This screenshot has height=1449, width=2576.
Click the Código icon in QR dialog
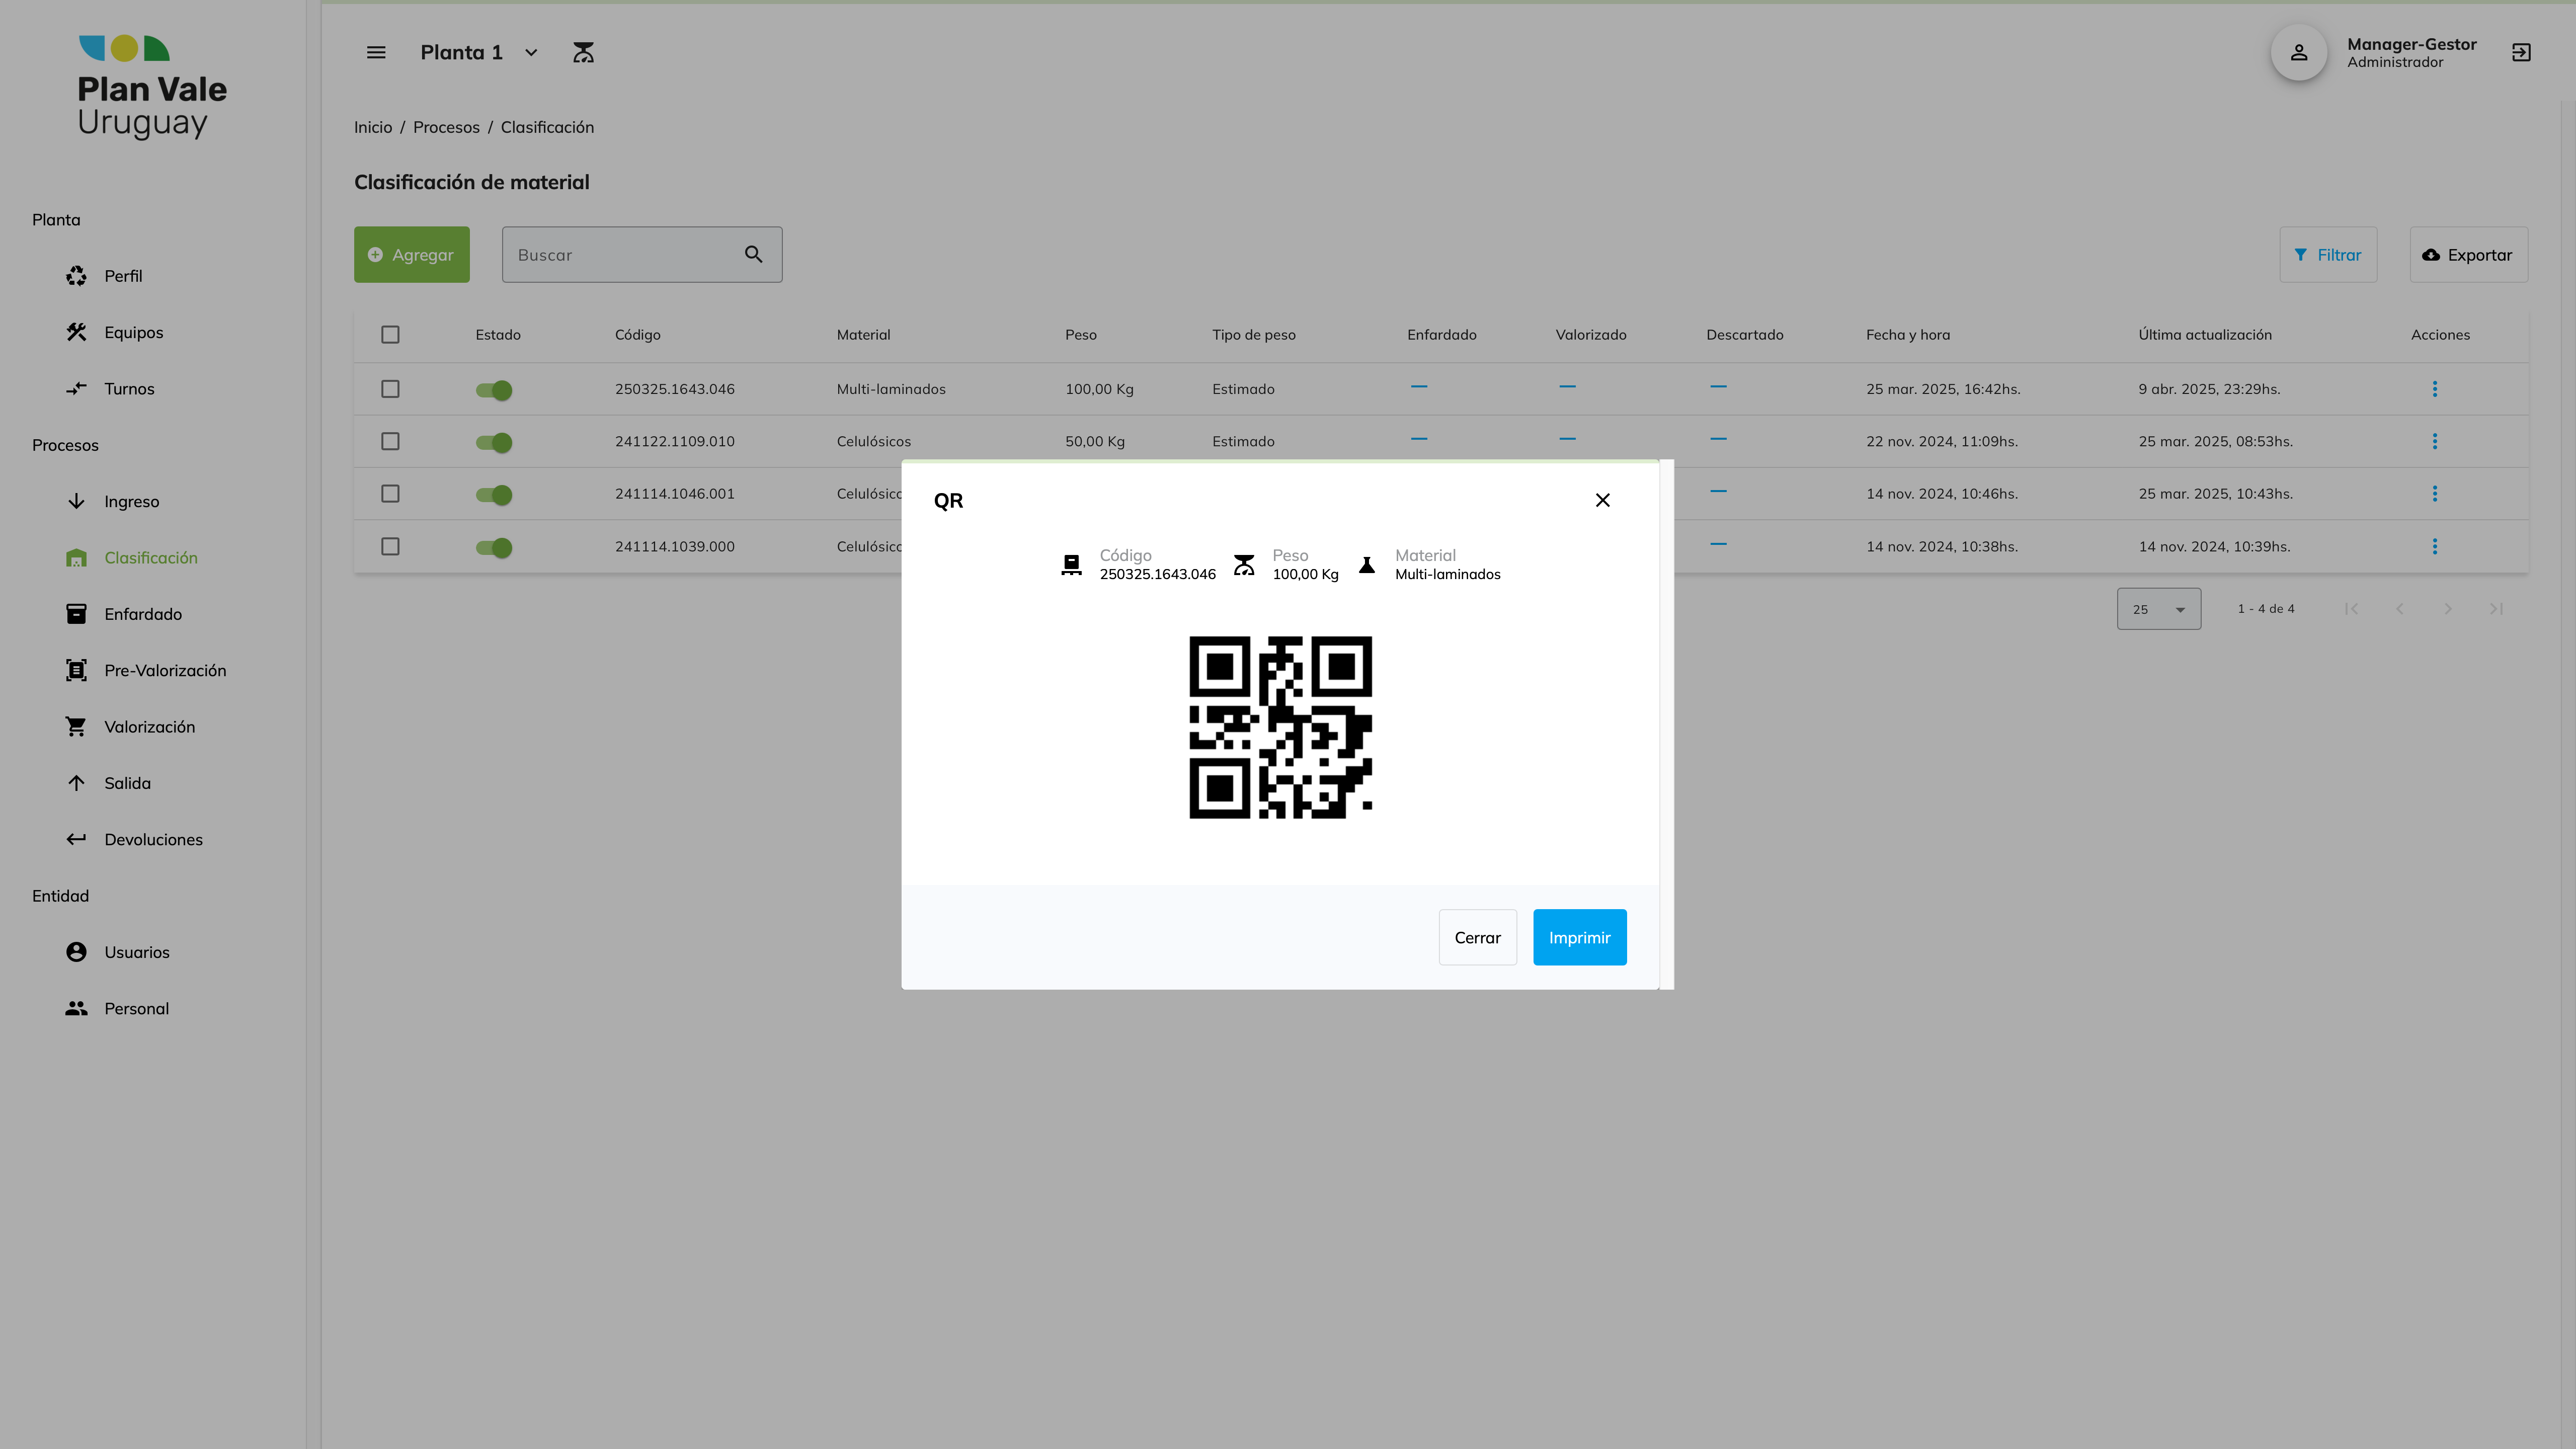click(x=1071, y=566)
